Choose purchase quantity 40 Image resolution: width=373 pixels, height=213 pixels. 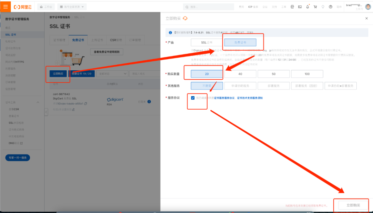pos(240,74)
